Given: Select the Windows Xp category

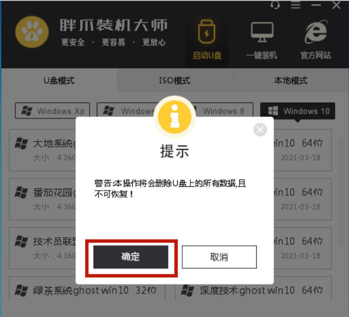Looking at the screenshot, I should pyautogui.click(x=53, y=110).
